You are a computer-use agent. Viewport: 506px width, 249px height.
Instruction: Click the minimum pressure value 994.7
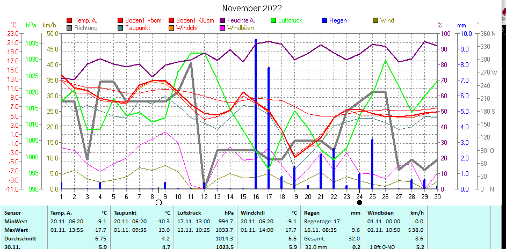point(226,222)
